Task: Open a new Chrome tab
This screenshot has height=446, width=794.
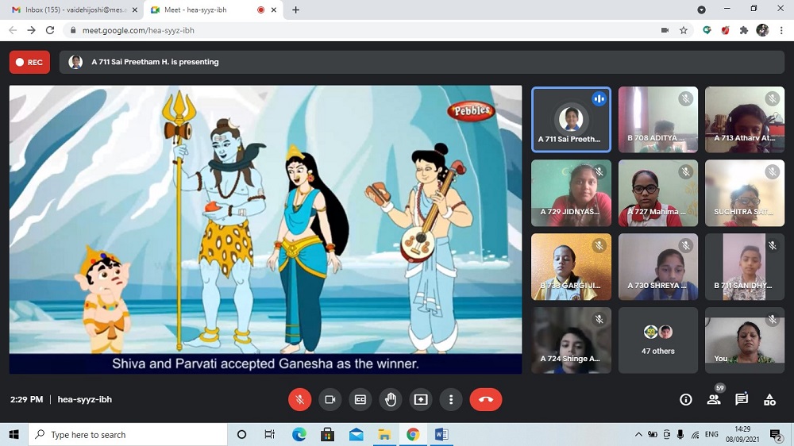Action: coord(296,10)
